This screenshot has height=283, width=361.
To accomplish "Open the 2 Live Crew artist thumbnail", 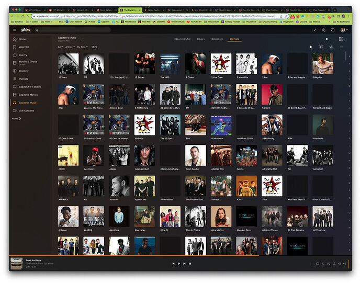I will 221,64.
